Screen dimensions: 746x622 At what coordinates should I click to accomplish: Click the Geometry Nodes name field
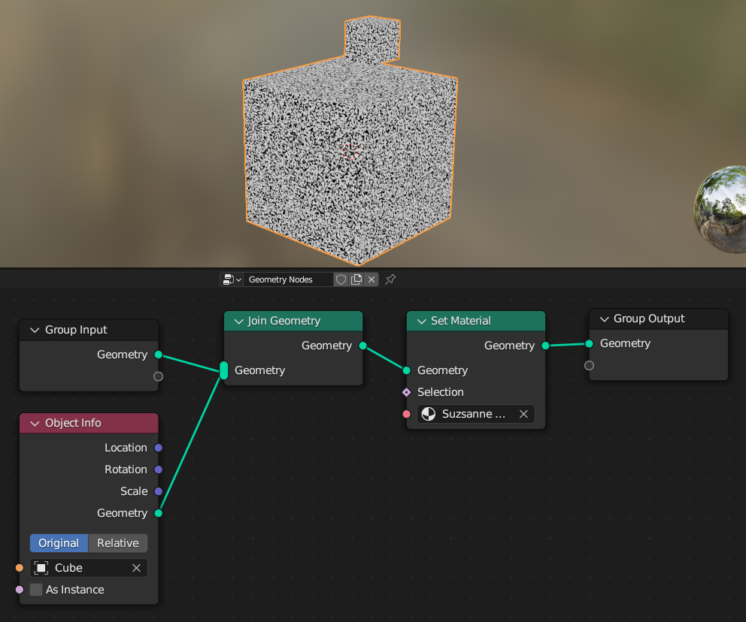point(288,279)
